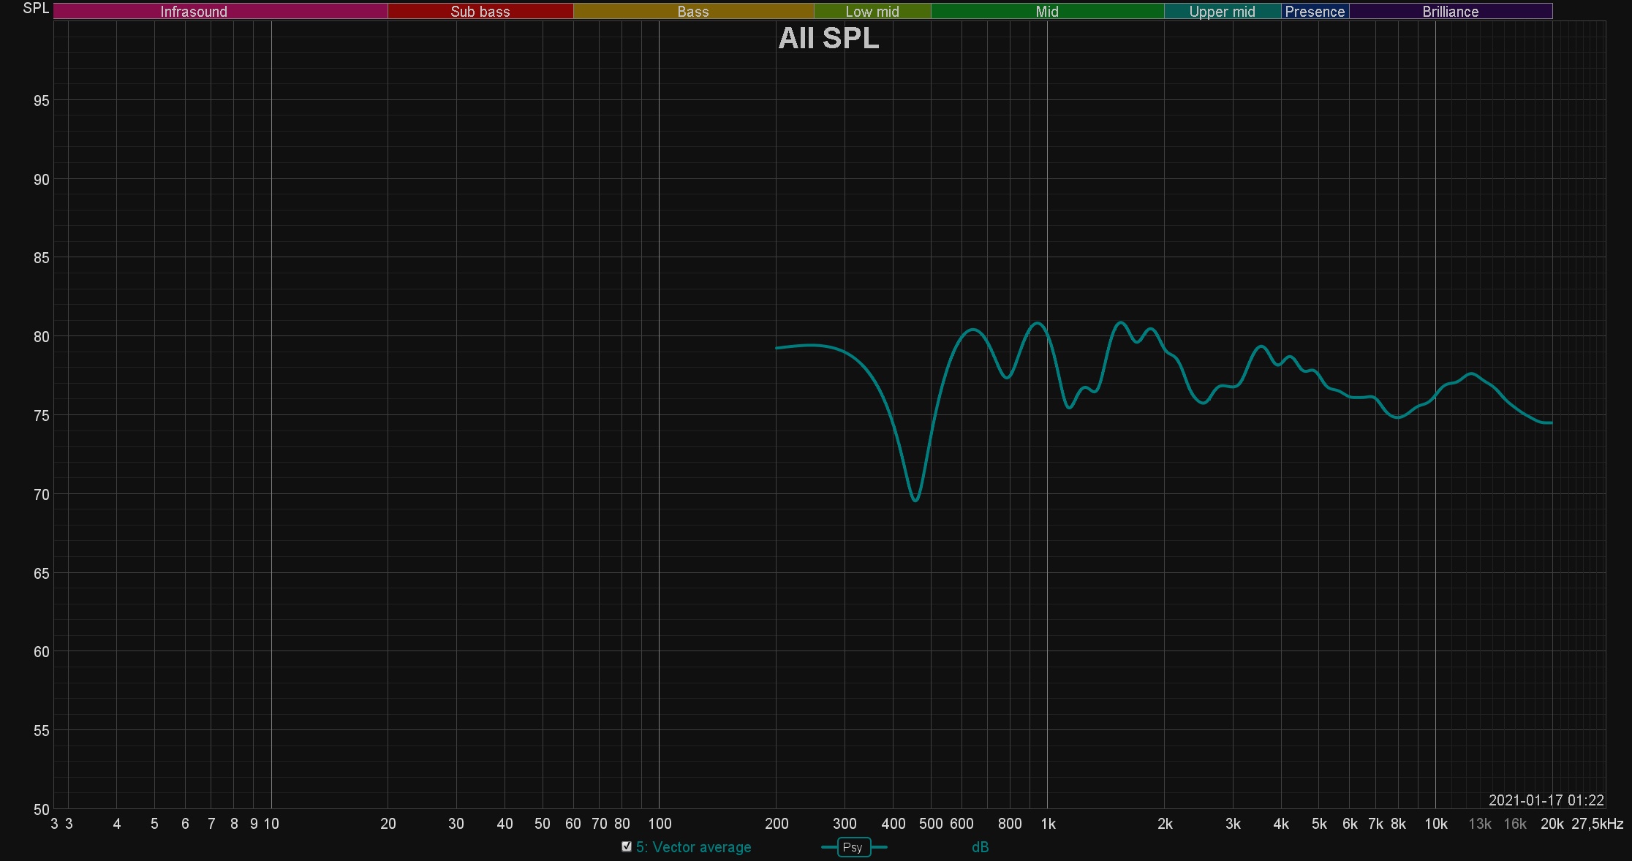Click the dB legend label

(980, 847)
